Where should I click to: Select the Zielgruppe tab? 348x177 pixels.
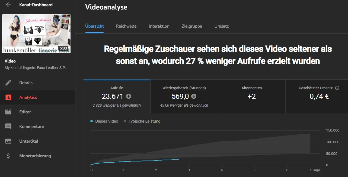192,26
